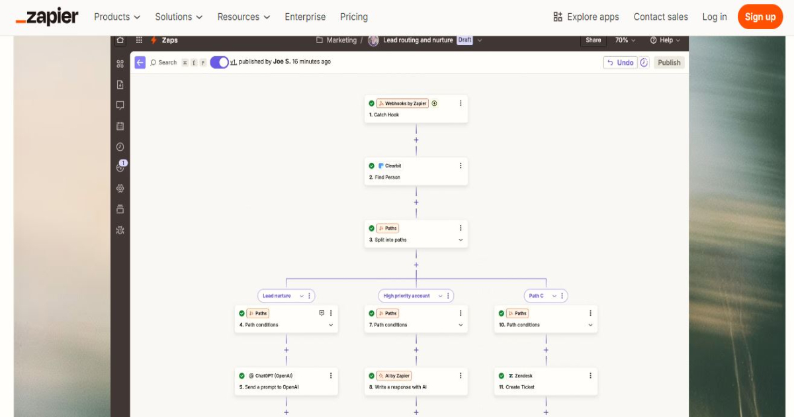This screenshot has height=417, width=794.
Task: Click the orange Sign up button
Action: 760,17
